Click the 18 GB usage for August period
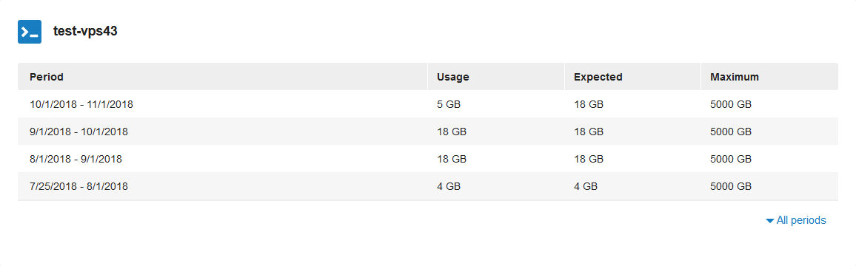856x266 pixels. 452,159
